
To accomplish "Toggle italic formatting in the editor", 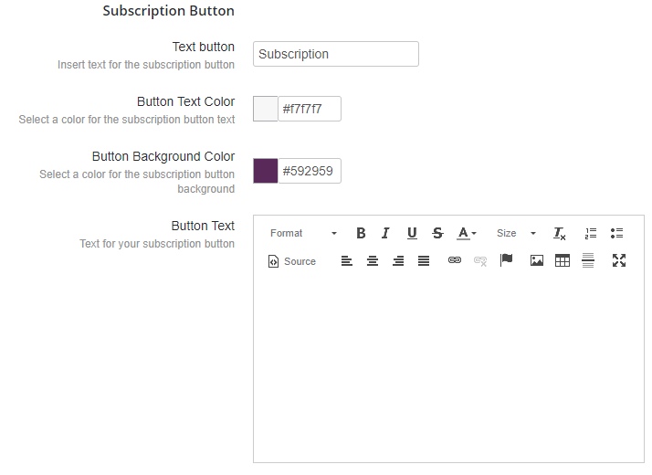I will [385, 233].
